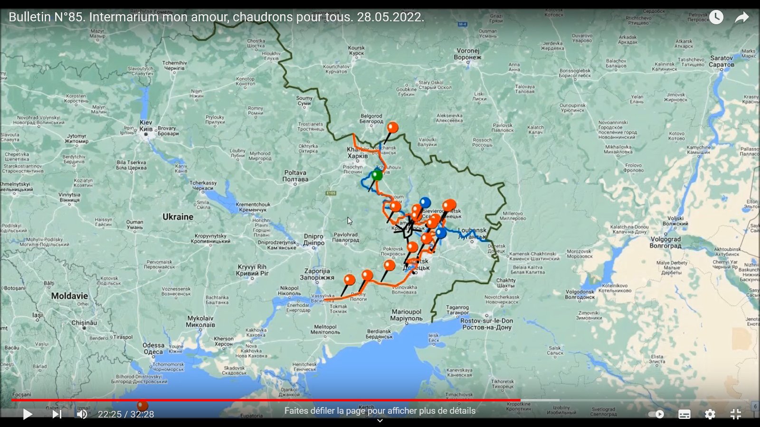Viewport: 760px width, 427px height.
Task: Exit fullscreen mode
Action: tap(735, 414)
